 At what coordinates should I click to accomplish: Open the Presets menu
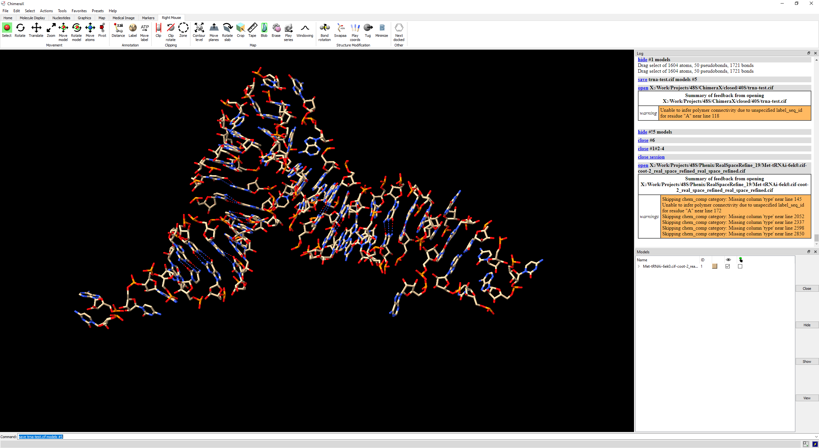98,11
